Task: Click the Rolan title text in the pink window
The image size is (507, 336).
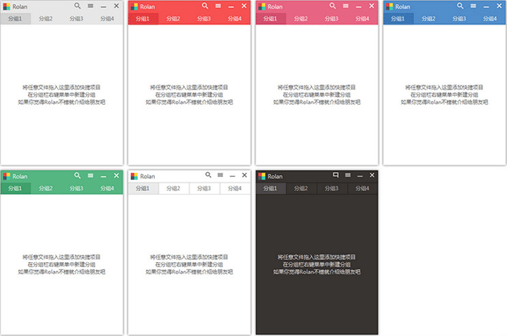Action: pos(275,7)
